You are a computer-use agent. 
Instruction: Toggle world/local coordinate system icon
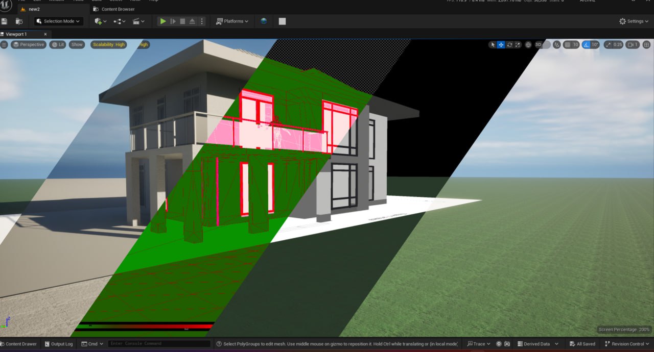(528, 45)
